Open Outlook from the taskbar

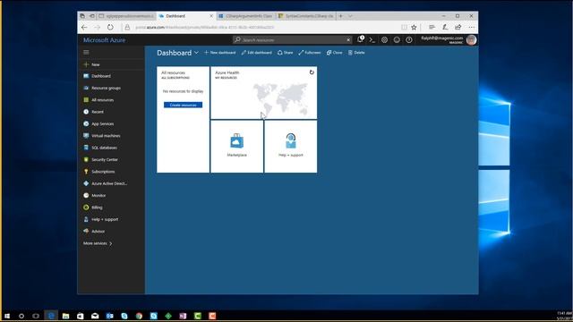click(x=109, y=316)
